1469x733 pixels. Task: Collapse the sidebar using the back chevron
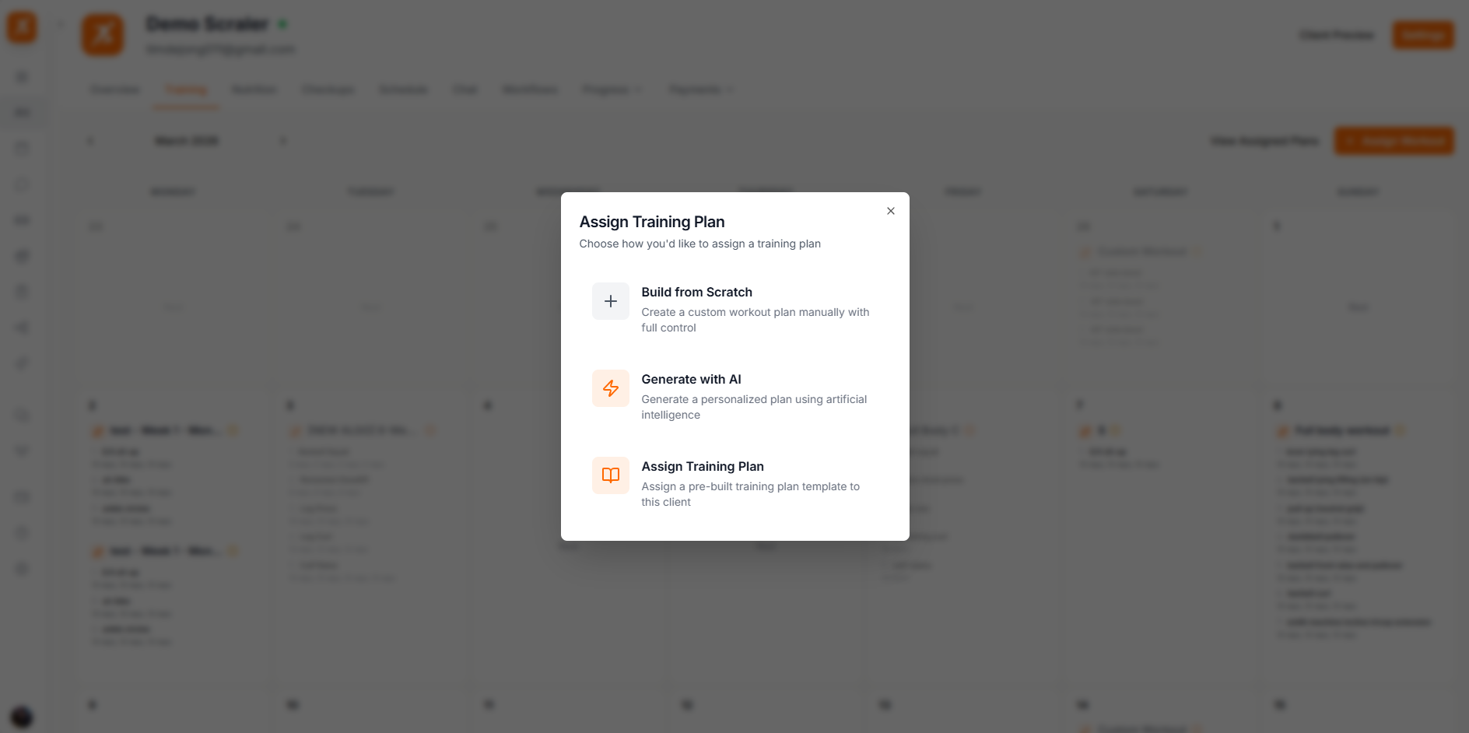(61, 23)
